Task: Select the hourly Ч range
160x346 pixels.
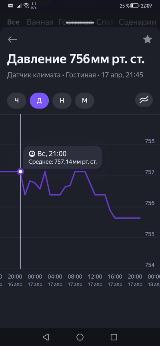Action: (17, 101)
